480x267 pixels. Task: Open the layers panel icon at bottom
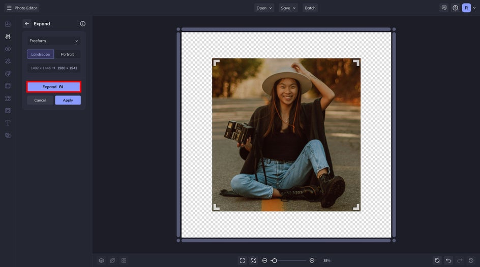(x=101, y=260)
